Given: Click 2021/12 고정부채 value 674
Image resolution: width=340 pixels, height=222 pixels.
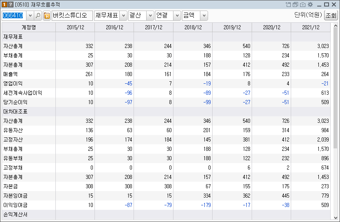Looking at the screenshot, I should [325, 168].
